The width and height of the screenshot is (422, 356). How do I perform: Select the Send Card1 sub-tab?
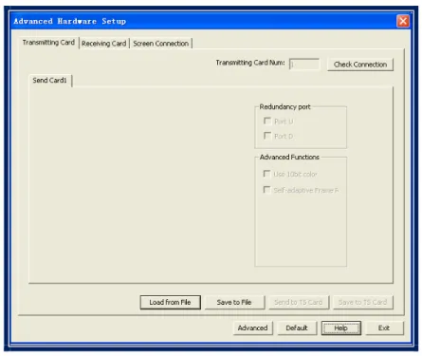[x=49, y=81]
